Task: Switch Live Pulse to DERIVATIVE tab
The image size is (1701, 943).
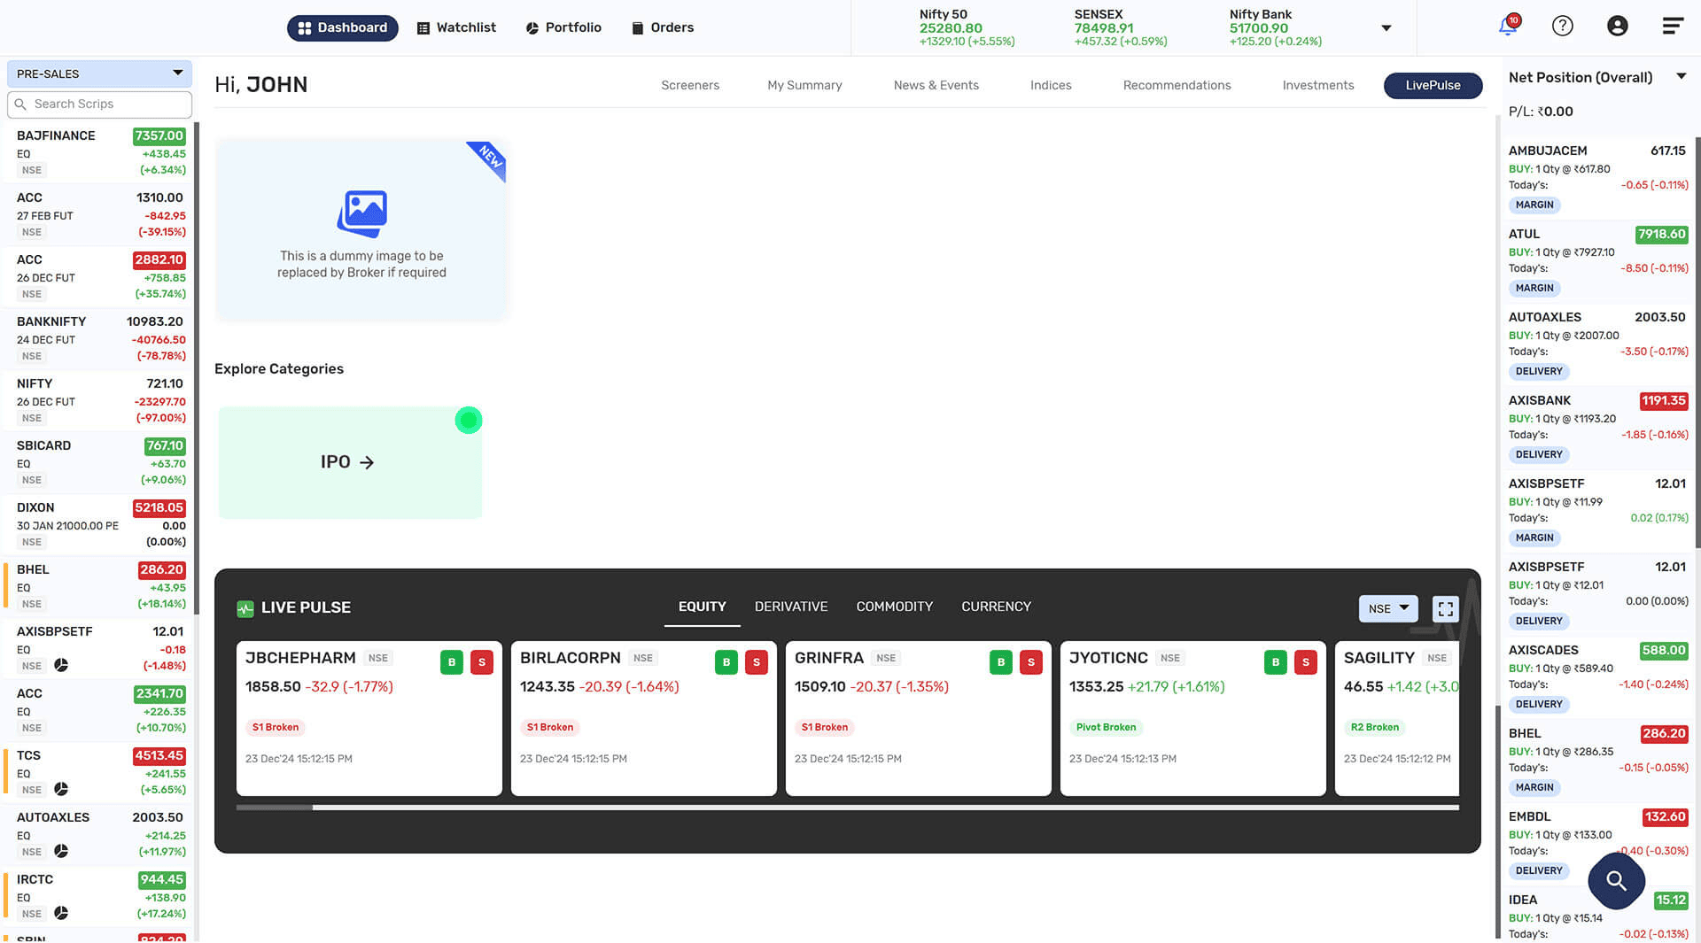Action: tap(791, 607)
